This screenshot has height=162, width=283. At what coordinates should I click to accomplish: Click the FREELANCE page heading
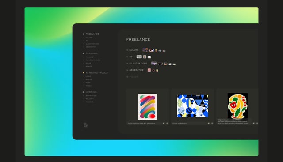click(x=138, y=39)
